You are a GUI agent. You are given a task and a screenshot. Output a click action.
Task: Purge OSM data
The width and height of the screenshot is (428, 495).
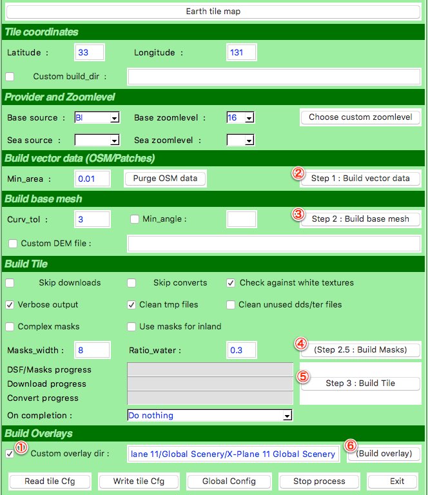pos(165,179)
